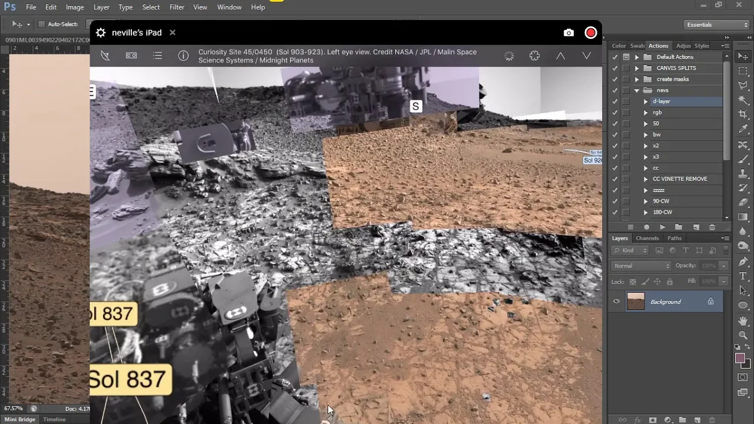Click the camera screenshot icon
This screenshot has height=424, width=754.
[568, 33]
